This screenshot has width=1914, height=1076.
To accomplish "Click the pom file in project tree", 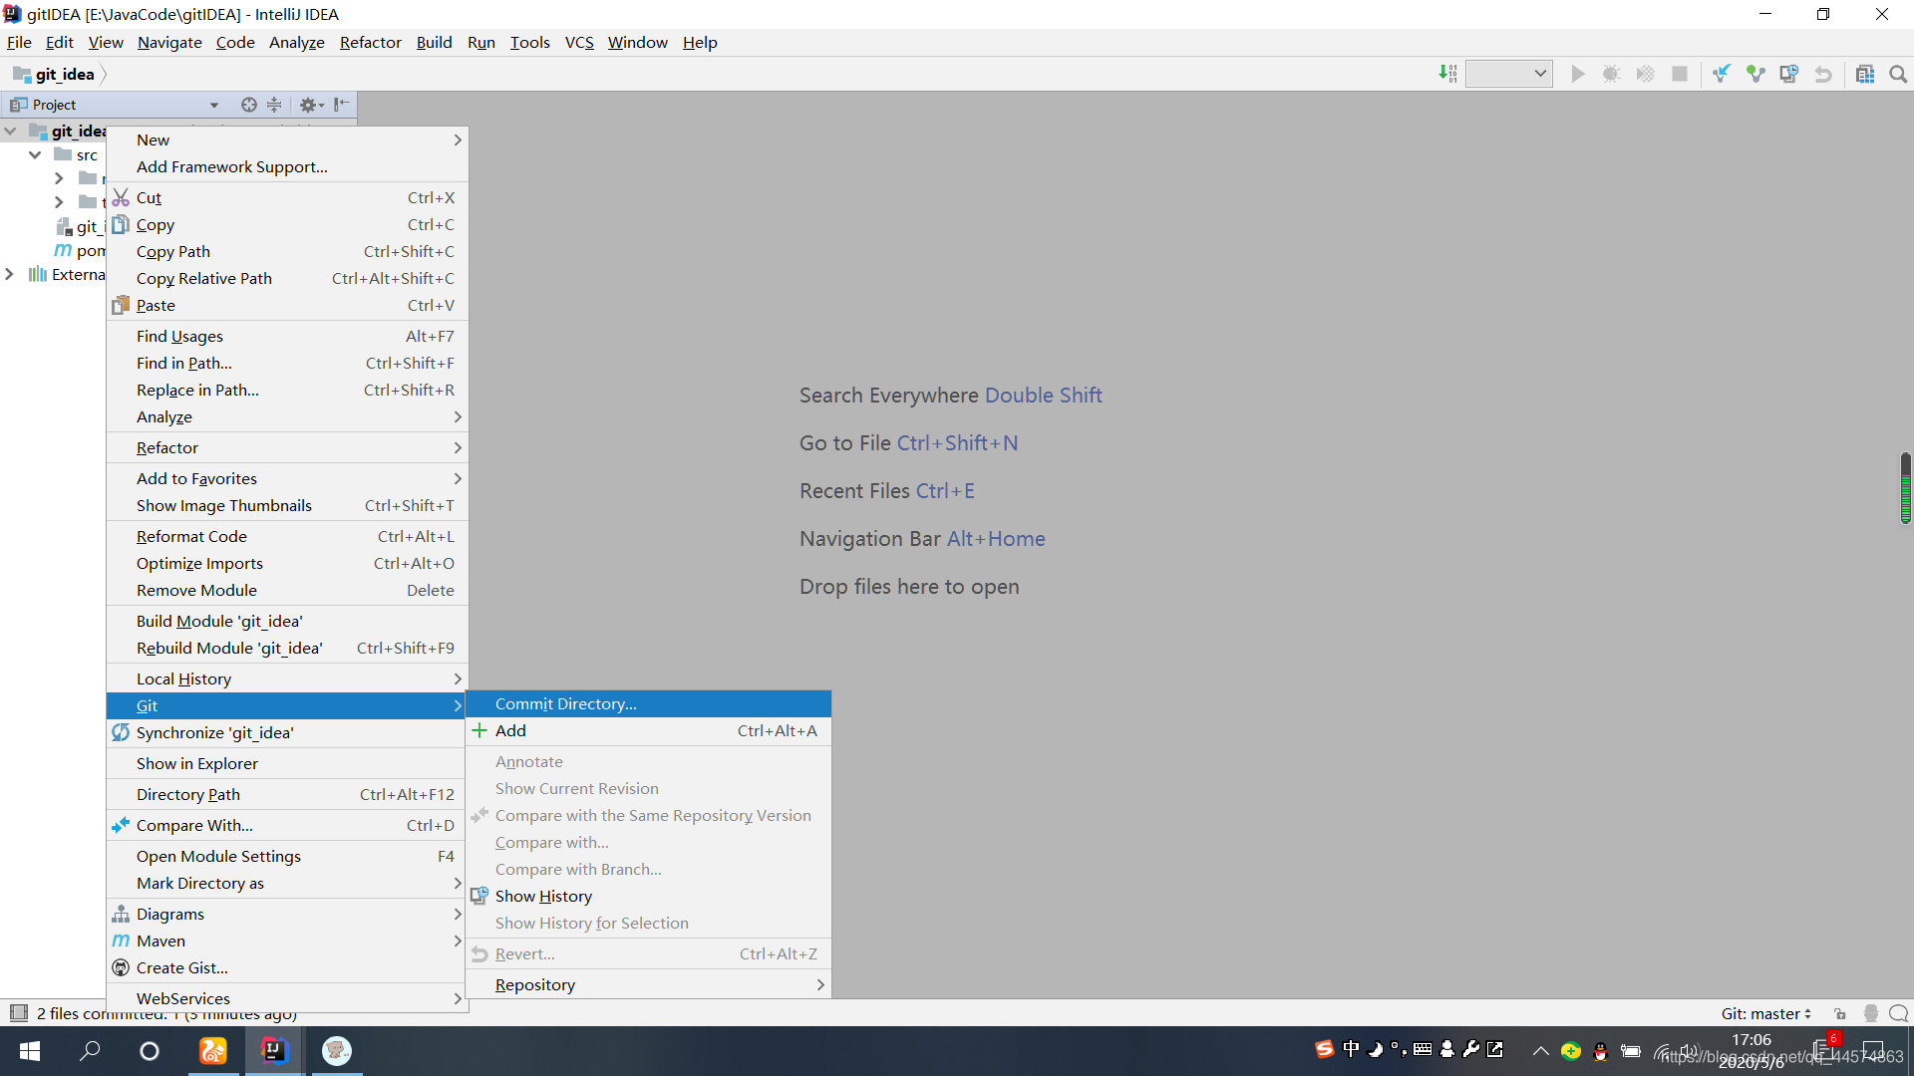I will click(x=80, y=250).
